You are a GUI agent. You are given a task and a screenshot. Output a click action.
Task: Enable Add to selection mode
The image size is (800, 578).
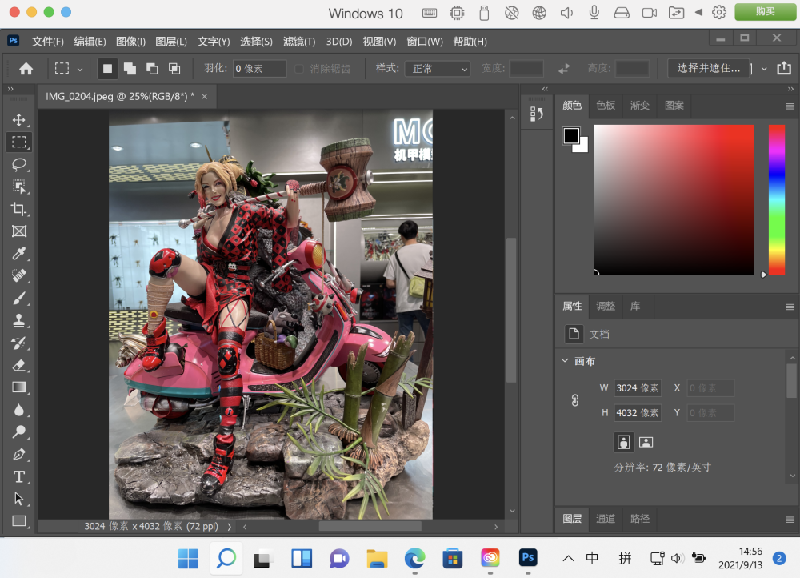[130, 69]
